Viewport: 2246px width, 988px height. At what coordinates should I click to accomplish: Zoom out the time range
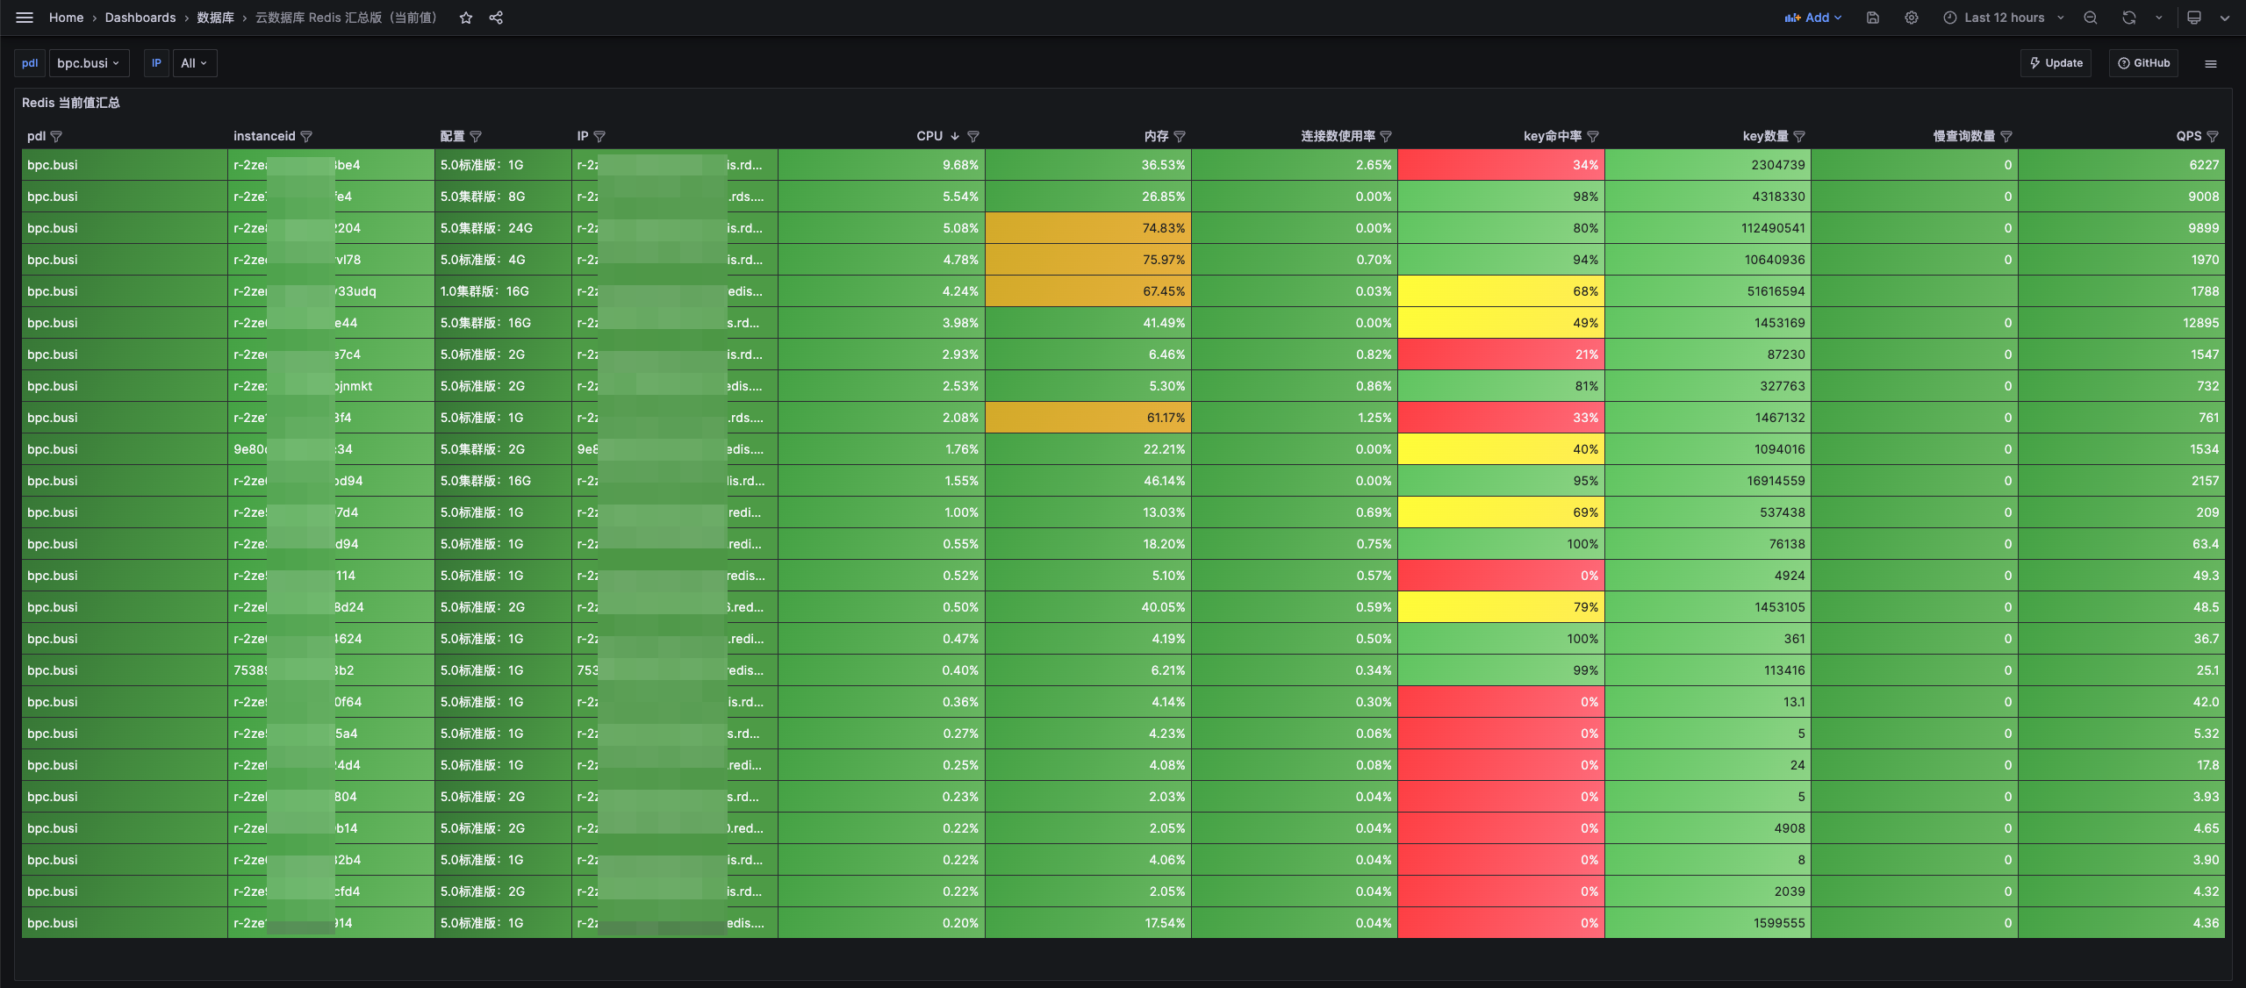(x=2091, y=18)
